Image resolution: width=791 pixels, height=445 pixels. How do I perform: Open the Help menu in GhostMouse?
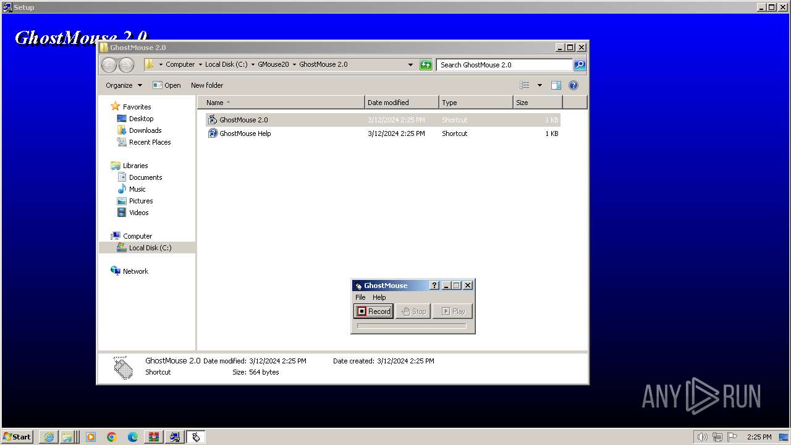click(x=379, y=297)
